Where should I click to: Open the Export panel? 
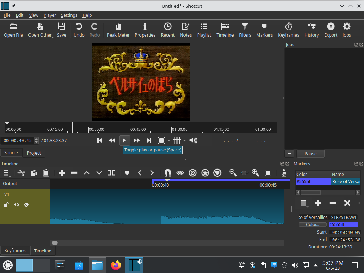coord(331,30)
